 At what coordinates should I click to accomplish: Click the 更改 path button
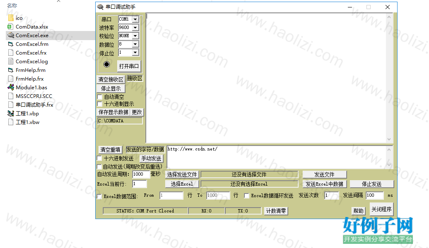[x=137, y=112]
